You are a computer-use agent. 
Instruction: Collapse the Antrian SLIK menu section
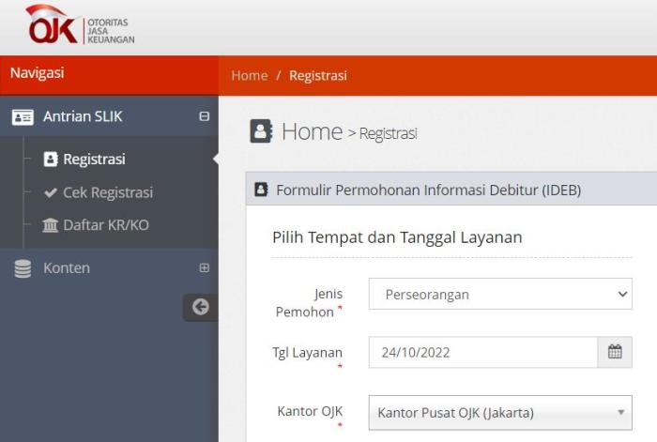point(204,116)
